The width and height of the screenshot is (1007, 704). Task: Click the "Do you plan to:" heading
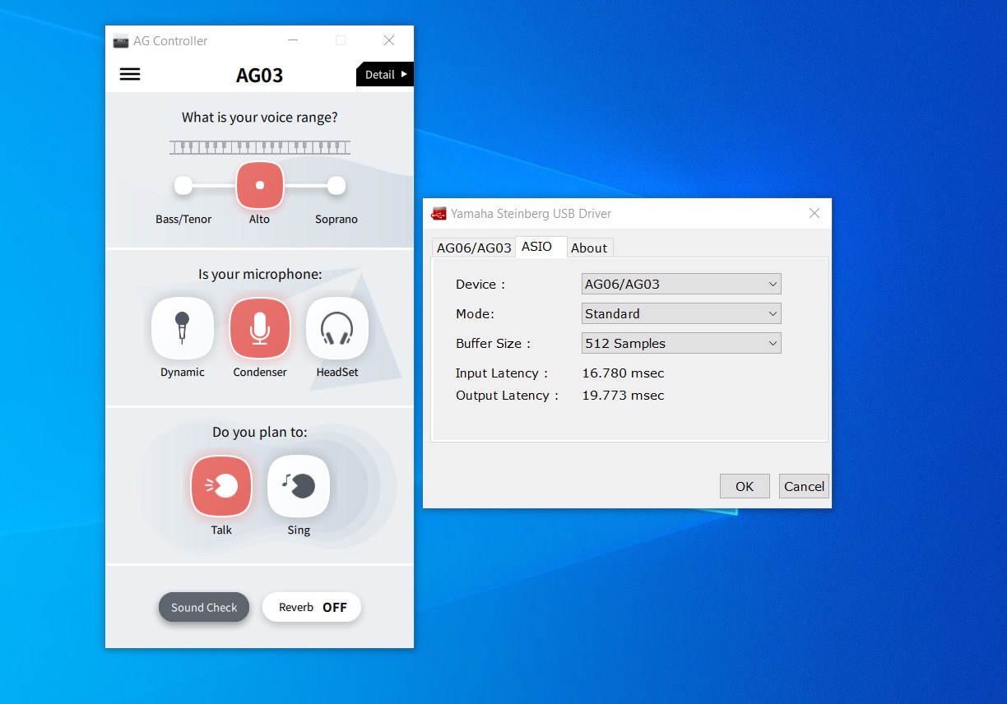(260, 432)
